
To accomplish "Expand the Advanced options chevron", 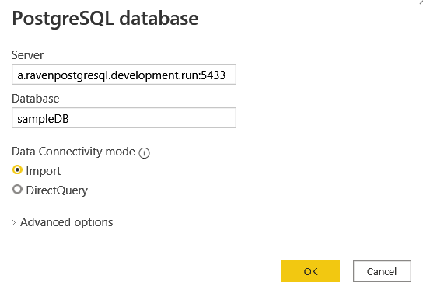I will pos(13,222).
